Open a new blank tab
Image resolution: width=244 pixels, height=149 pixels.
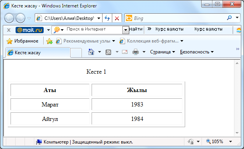coord(76,53)
